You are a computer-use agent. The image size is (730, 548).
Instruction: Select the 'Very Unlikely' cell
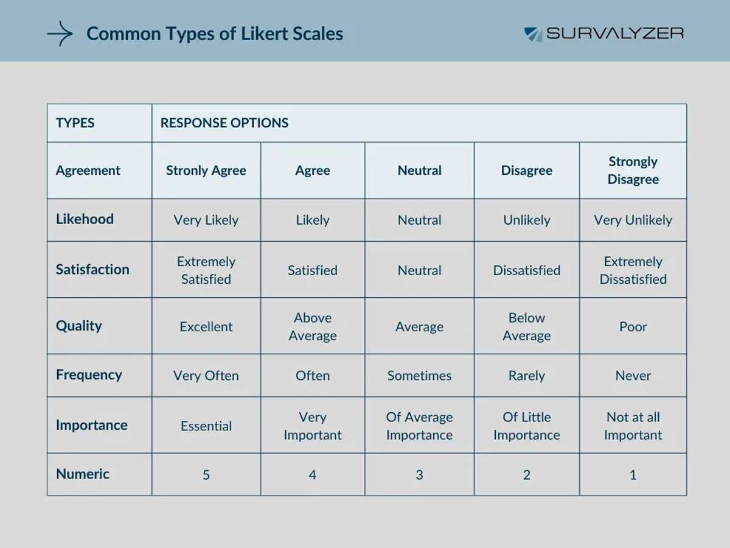coord(633,220)
